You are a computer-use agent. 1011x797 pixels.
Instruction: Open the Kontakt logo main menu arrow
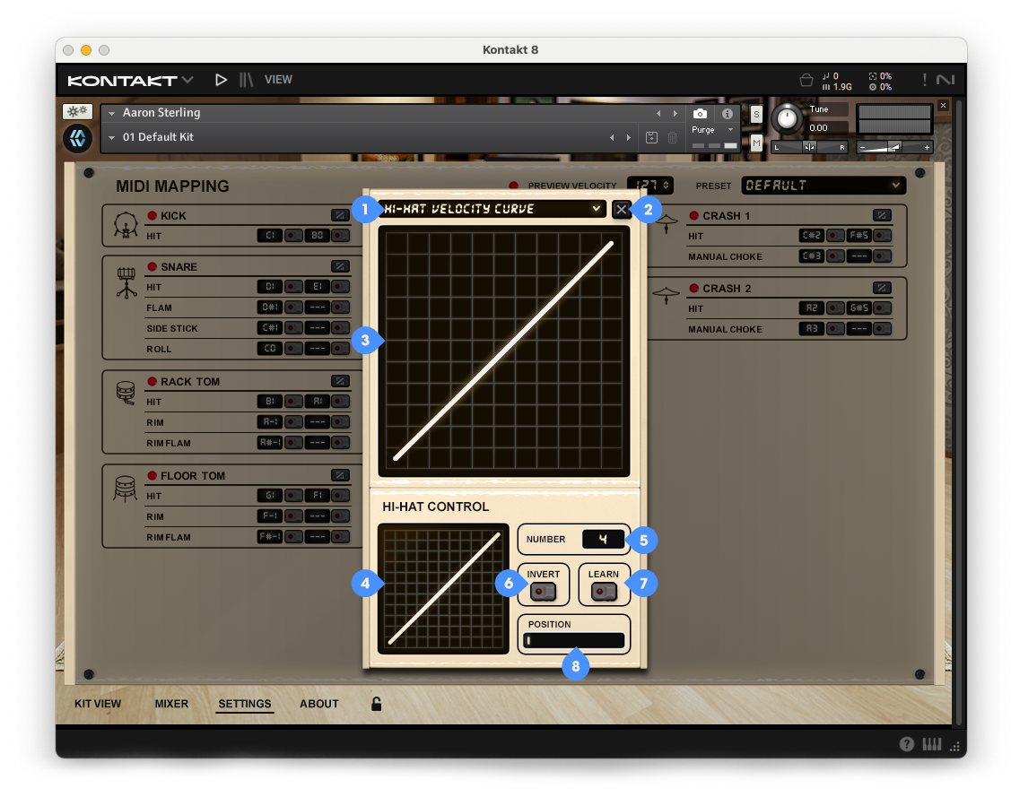[x=187, y=79]
